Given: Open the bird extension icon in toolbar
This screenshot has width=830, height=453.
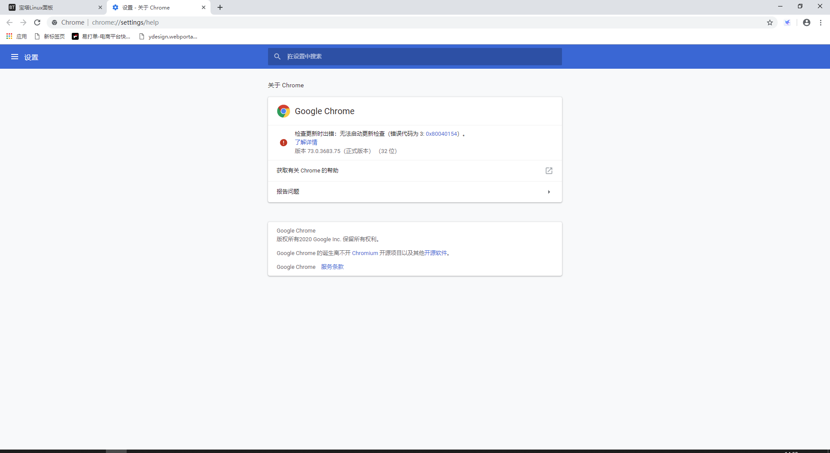Looking at the screenshot, I should point(788,22).
